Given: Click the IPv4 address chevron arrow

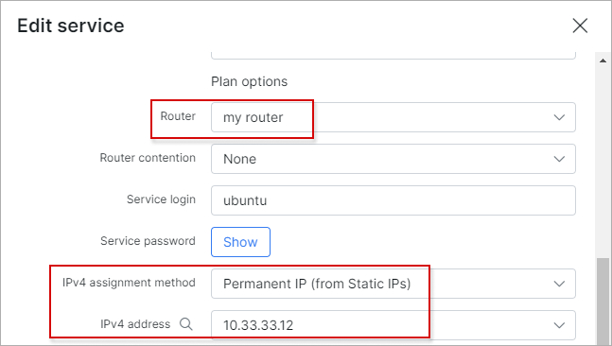Looking at the screenshot, I should pos(559,325).
